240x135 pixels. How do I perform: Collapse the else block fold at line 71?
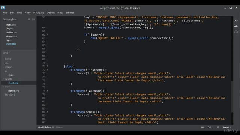click(x=47, y=66)
